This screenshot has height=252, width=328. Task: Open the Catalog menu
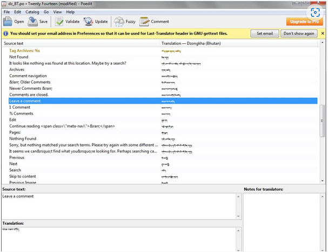click(x=34, y=11)
